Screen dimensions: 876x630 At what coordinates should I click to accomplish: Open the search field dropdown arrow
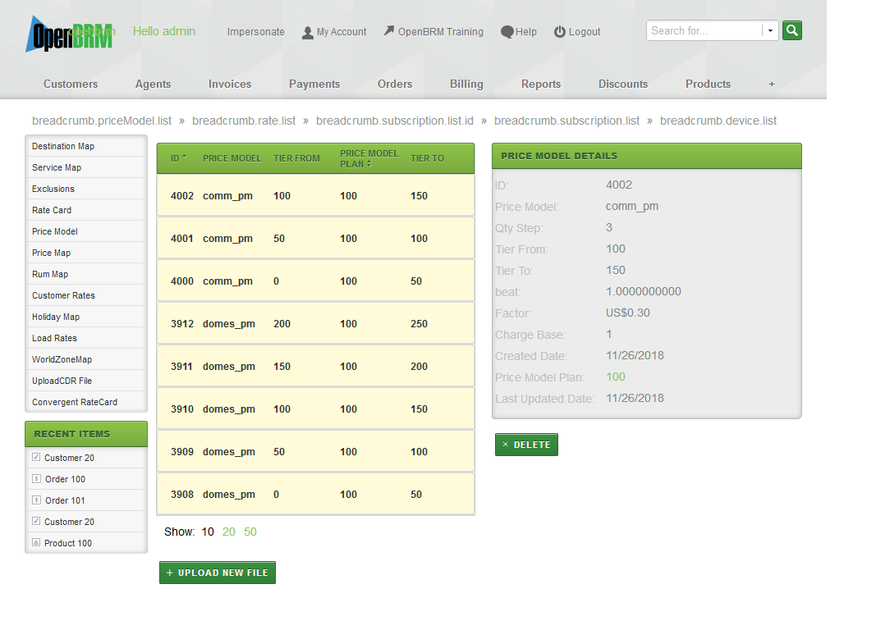click(x=770, y=30)
